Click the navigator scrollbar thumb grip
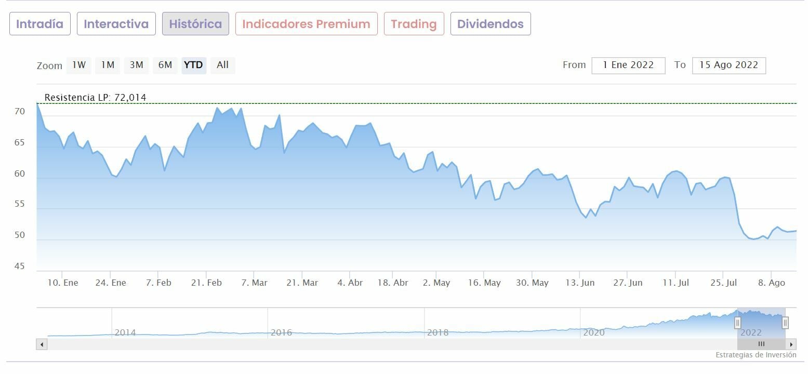 pyautogui.click(x=761, y=344)
